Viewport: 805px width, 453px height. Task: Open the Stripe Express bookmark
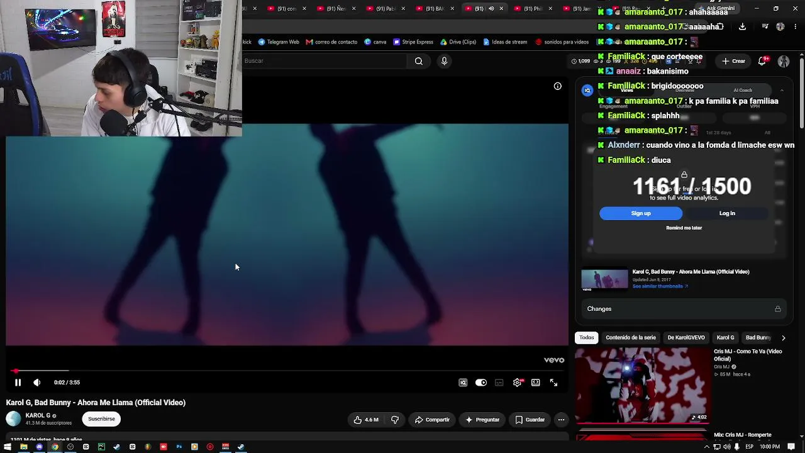click(x=413, y=42)
